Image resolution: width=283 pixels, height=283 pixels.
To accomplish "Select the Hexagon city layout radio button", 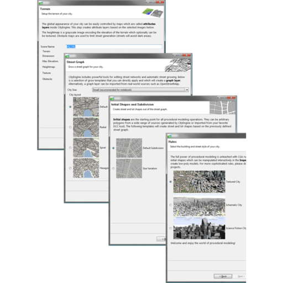I will [x=70, y=168].
